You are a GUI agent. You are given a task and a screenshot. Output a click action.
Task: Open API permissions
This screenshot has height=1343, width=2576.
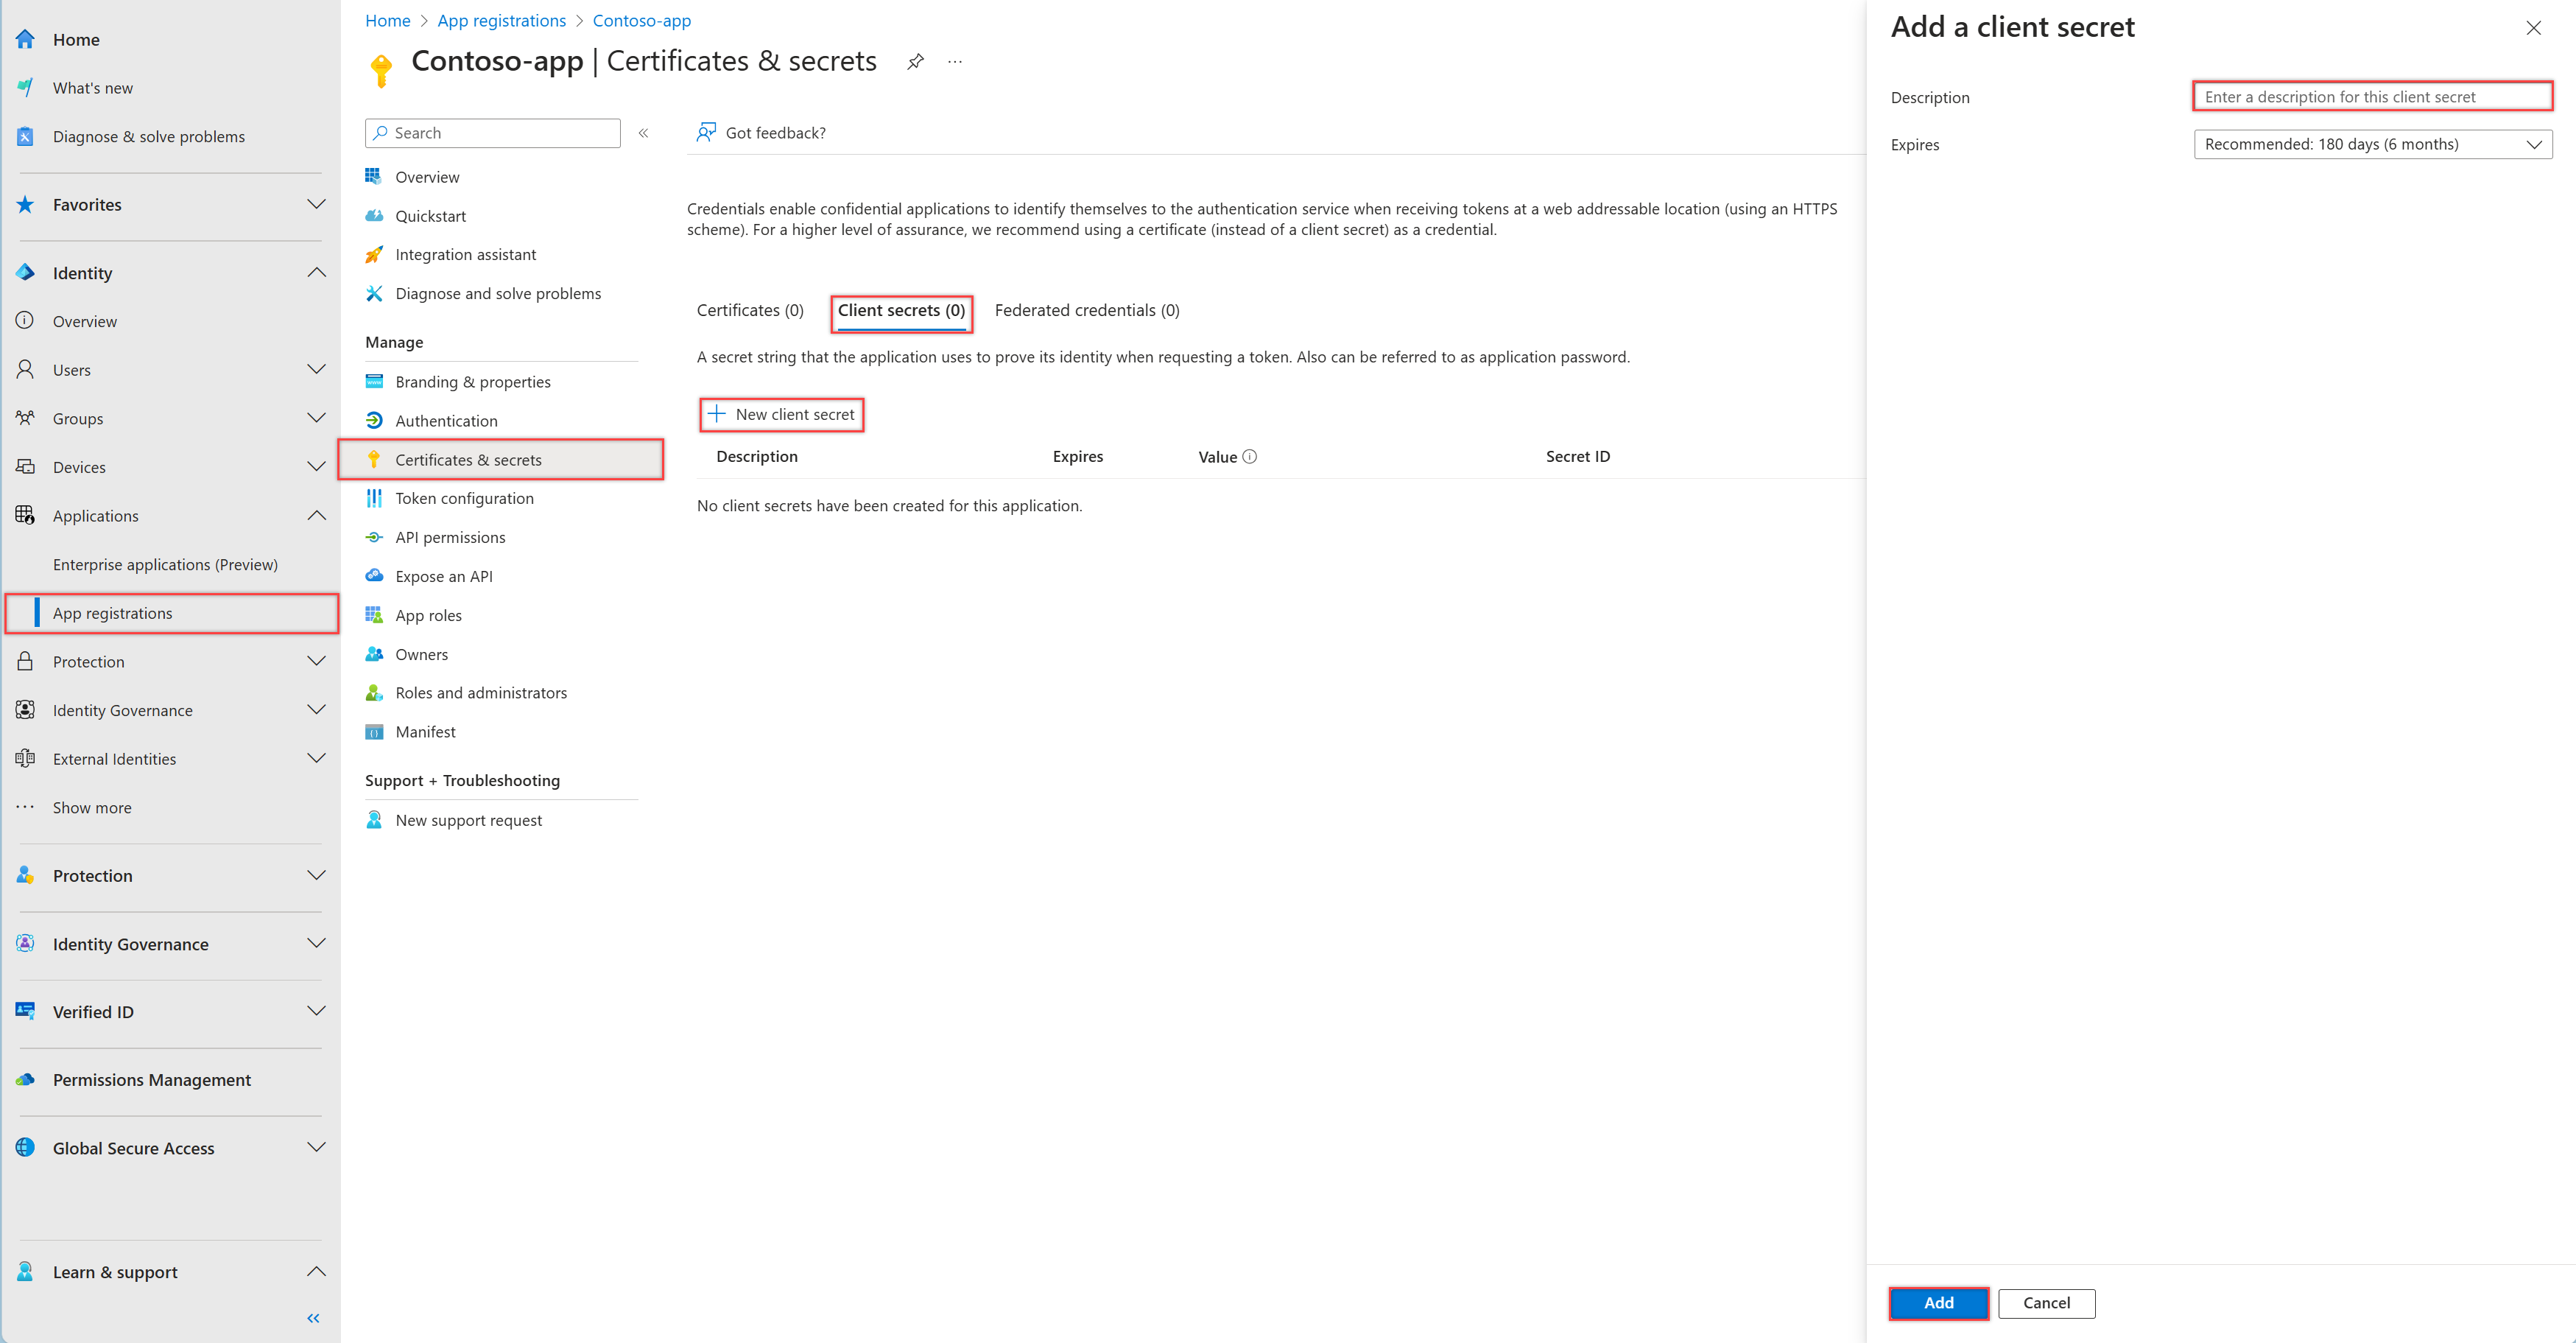(450, 537)
